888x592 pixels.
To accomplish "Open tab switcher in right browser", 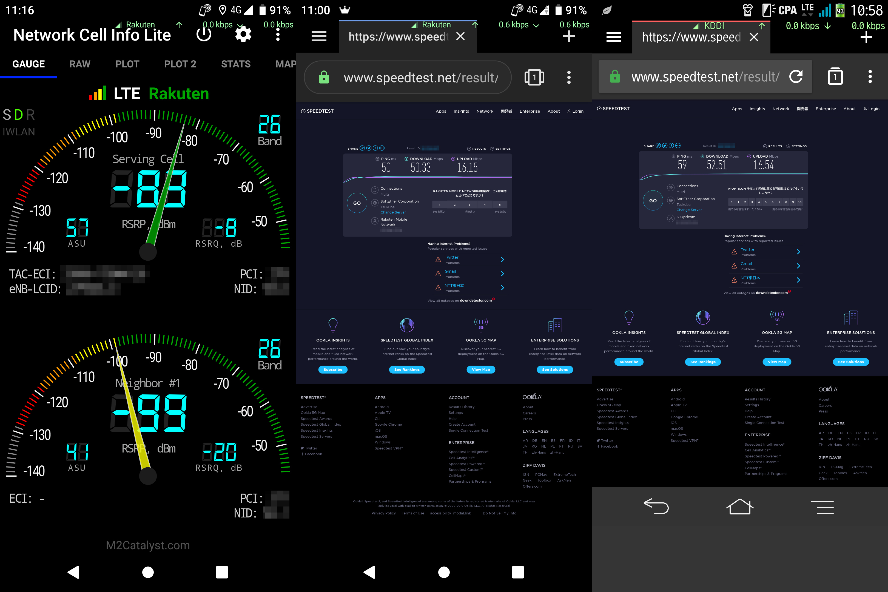I will 835,77.
